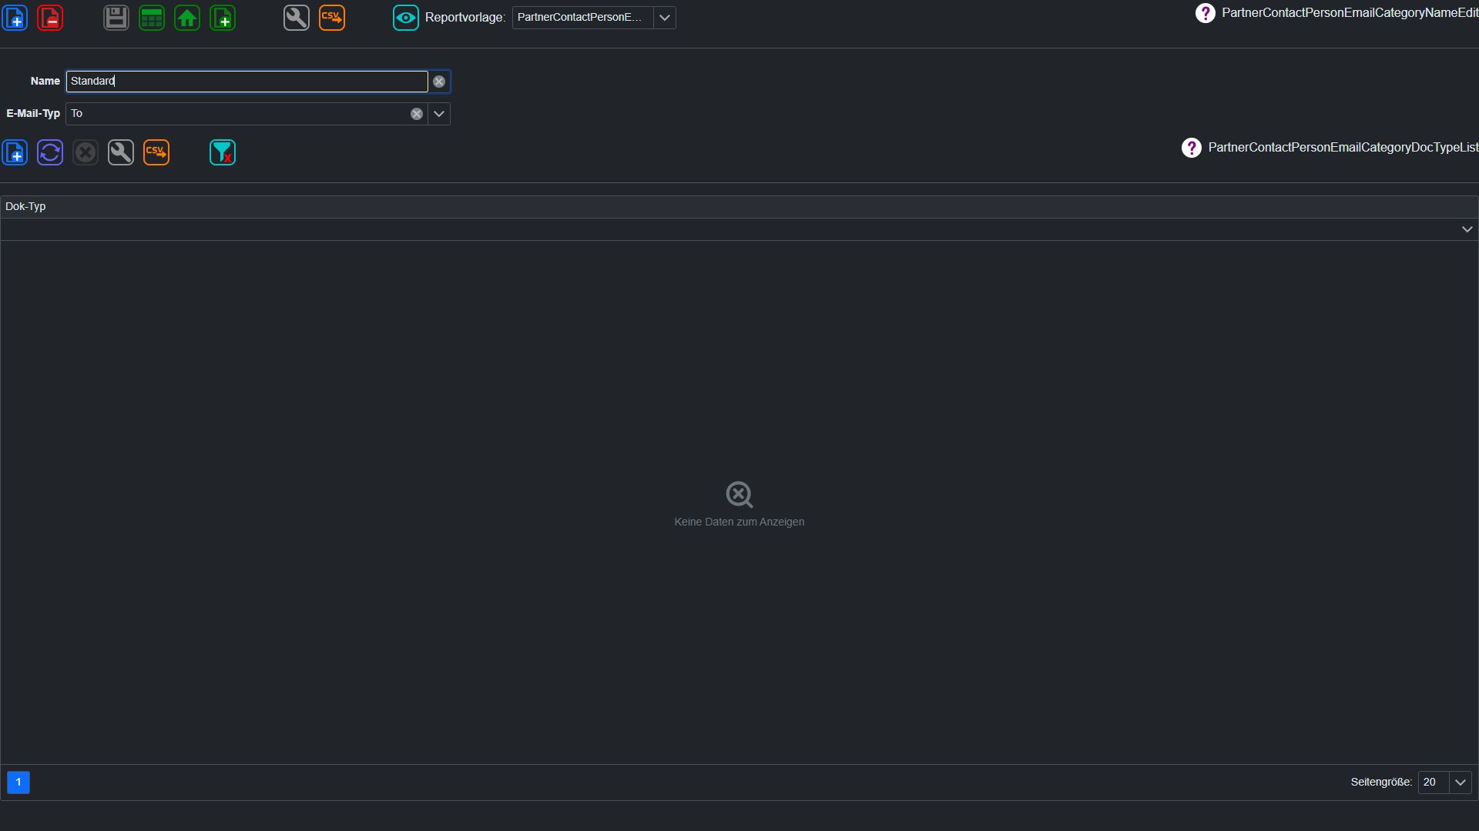Add a new Dok-Typ entry icon

click(15, 152)
